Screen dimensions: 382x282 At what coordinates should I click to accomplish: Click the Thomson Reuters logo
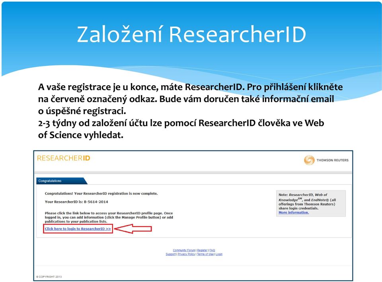tap(326, 160)
